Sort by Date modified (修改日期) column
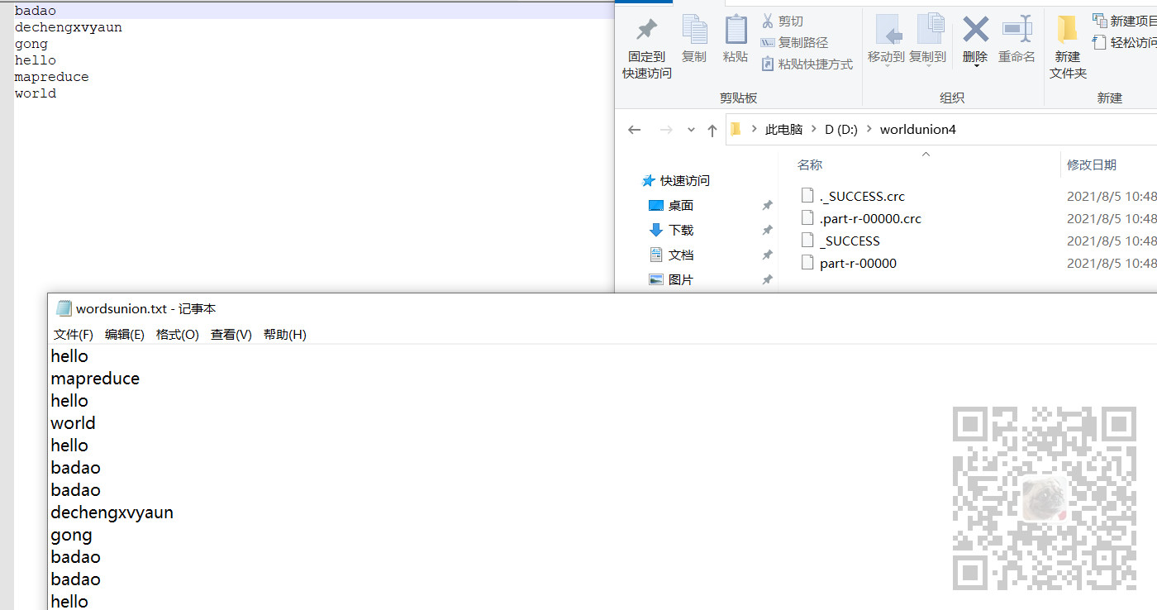Screen dimensions: 1157x610 pyautogui.click(x=1092, y=164)
